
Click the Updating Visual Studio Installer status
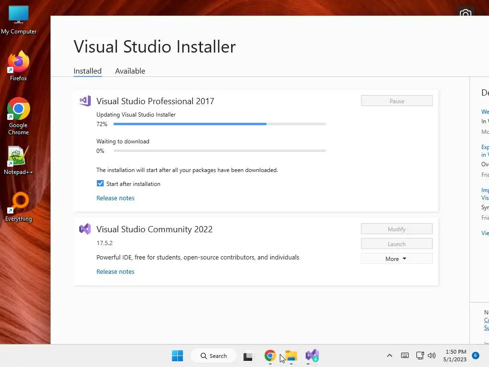point(136,115)
